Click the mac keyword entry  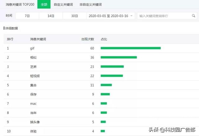[x=33, y=103]
